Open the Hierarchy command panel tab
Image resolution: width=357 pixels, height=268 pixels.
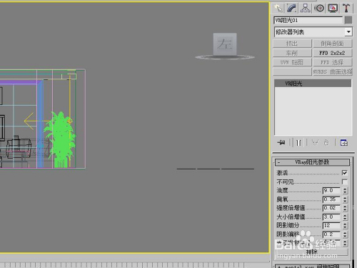306,8
